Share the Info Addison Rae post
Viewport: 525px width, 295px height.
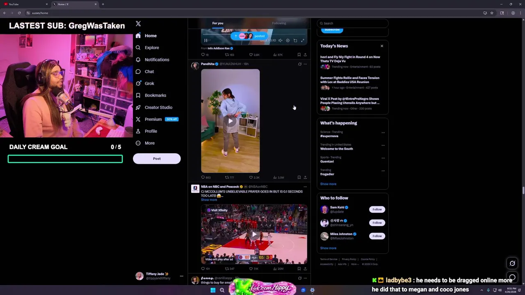pos(305,54)
